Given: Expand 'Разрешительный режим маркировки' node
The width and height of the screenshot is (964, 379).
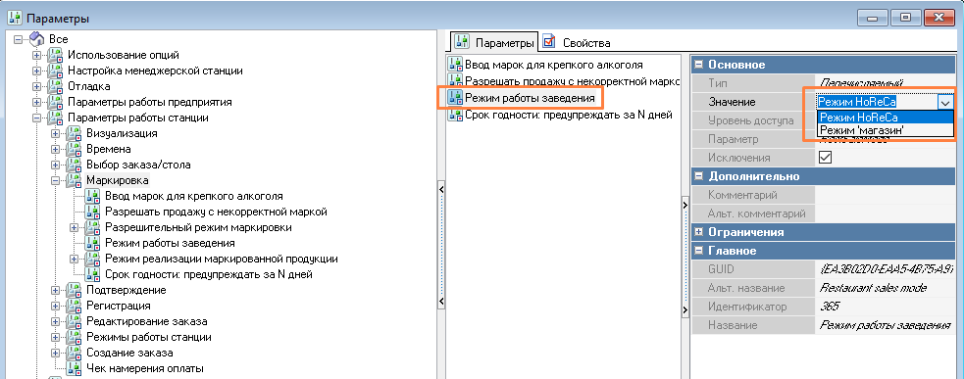Looking at the screenshot, I should [75, 227].
